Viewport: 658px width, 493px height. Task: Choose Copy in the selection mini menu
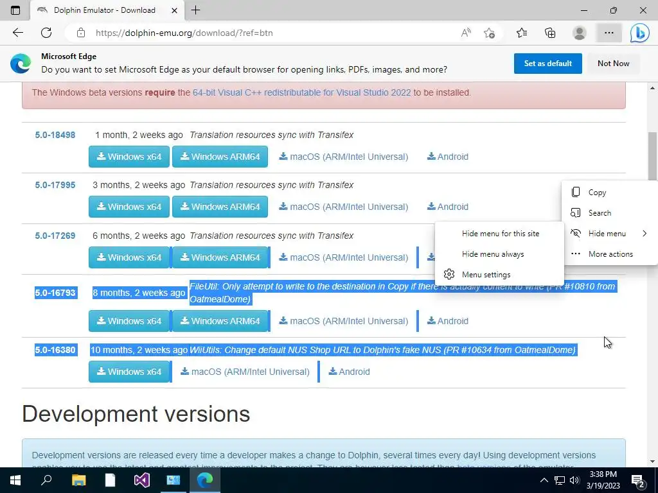point(610,193)
